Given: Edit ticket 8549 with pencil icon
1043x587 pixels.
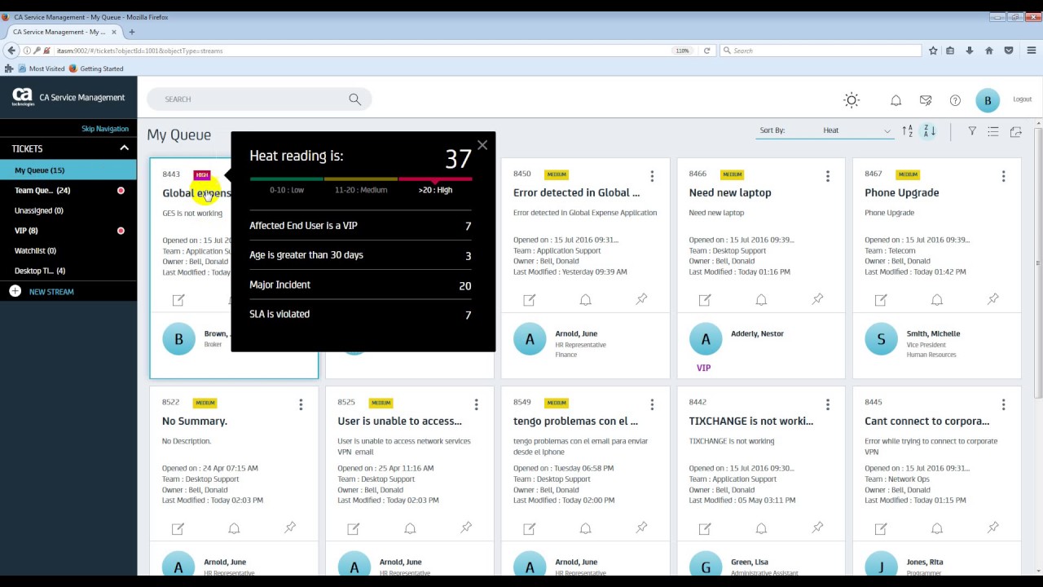Looking at the screenshot, I should (x=530, y=528).
